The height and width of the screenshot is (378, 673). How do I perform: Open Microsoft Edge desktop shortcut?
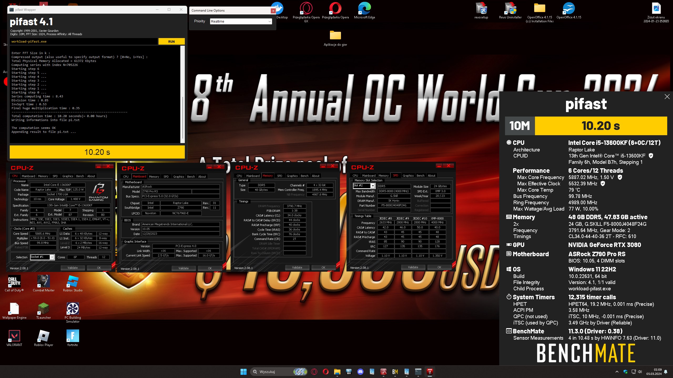pos(364,10)
